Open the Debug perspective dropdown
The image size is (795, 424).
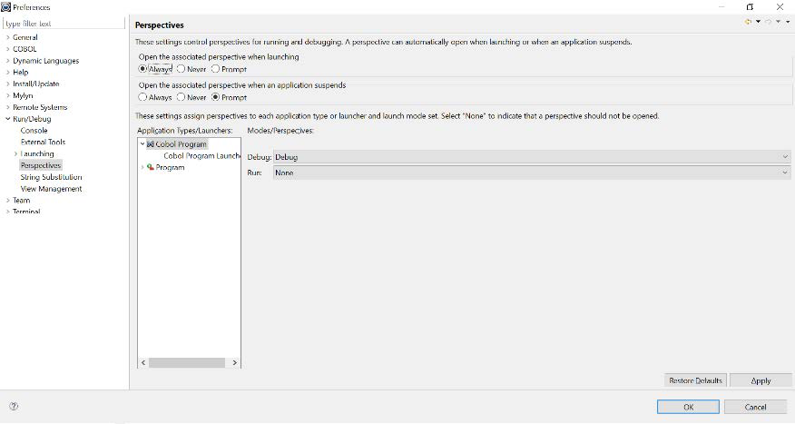pyautogui.click(x=532, y=157)
